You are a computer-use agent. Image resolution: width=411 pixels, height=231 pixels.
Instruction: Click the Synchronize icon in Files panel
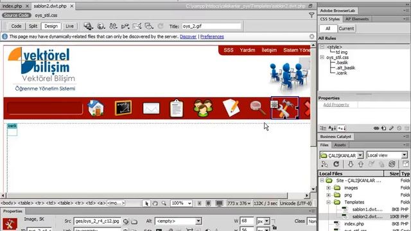point(392,164)
